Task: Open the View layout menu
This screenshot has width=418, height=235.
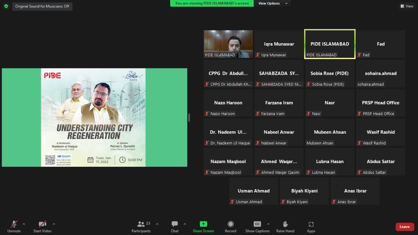Action: 407,6
